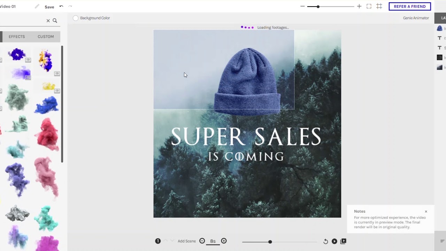Adjust the top zoom slider handle
The image size is (446, 251).
(318, 7)
